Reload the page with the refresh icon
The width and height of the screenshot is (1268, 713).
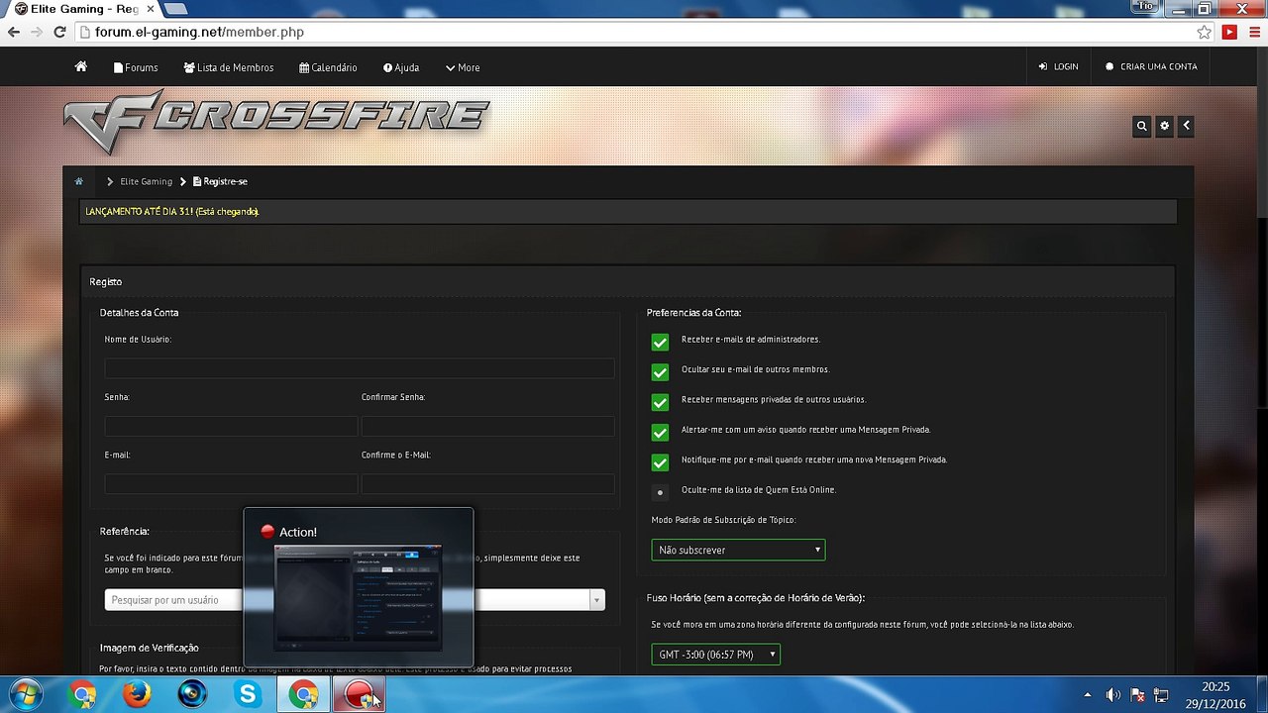59,32
